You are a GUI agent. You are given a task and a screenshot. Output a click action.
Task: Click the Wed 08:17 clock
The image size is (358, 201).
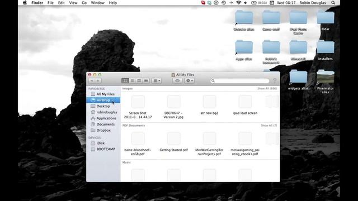tap(286, 3)
